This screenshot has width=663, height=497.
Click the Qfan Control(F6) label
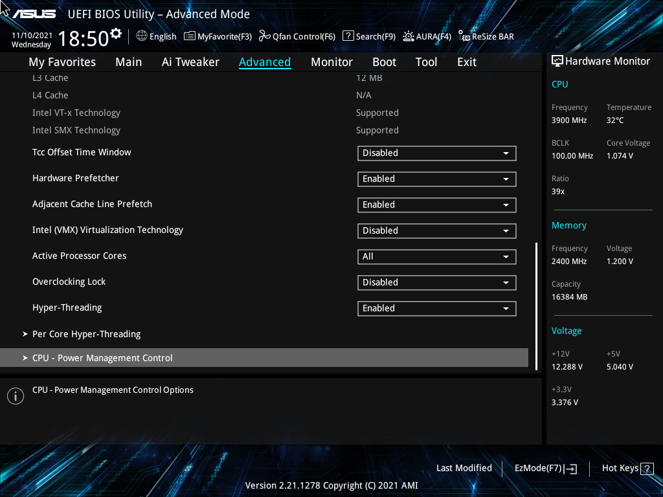304,36
